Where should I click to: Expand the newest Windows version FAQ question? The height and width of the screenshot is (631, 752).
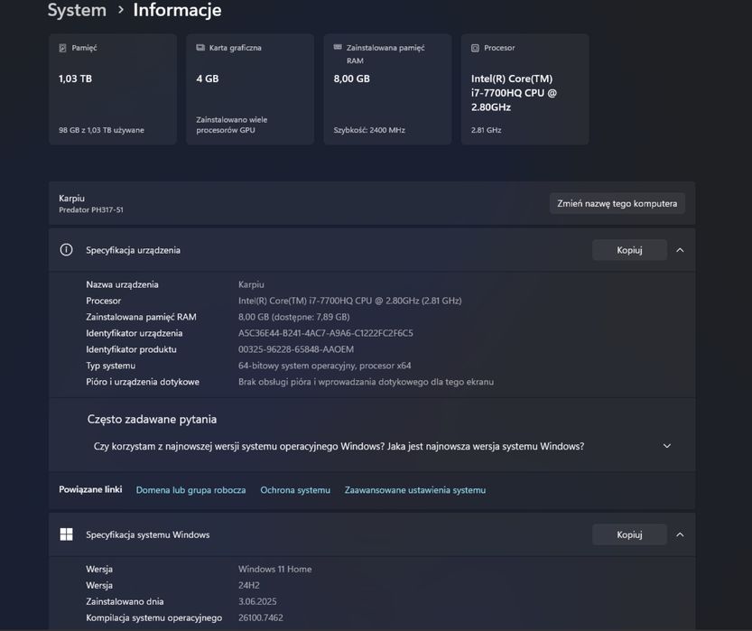pyautogui.click(x=372, y=446)
